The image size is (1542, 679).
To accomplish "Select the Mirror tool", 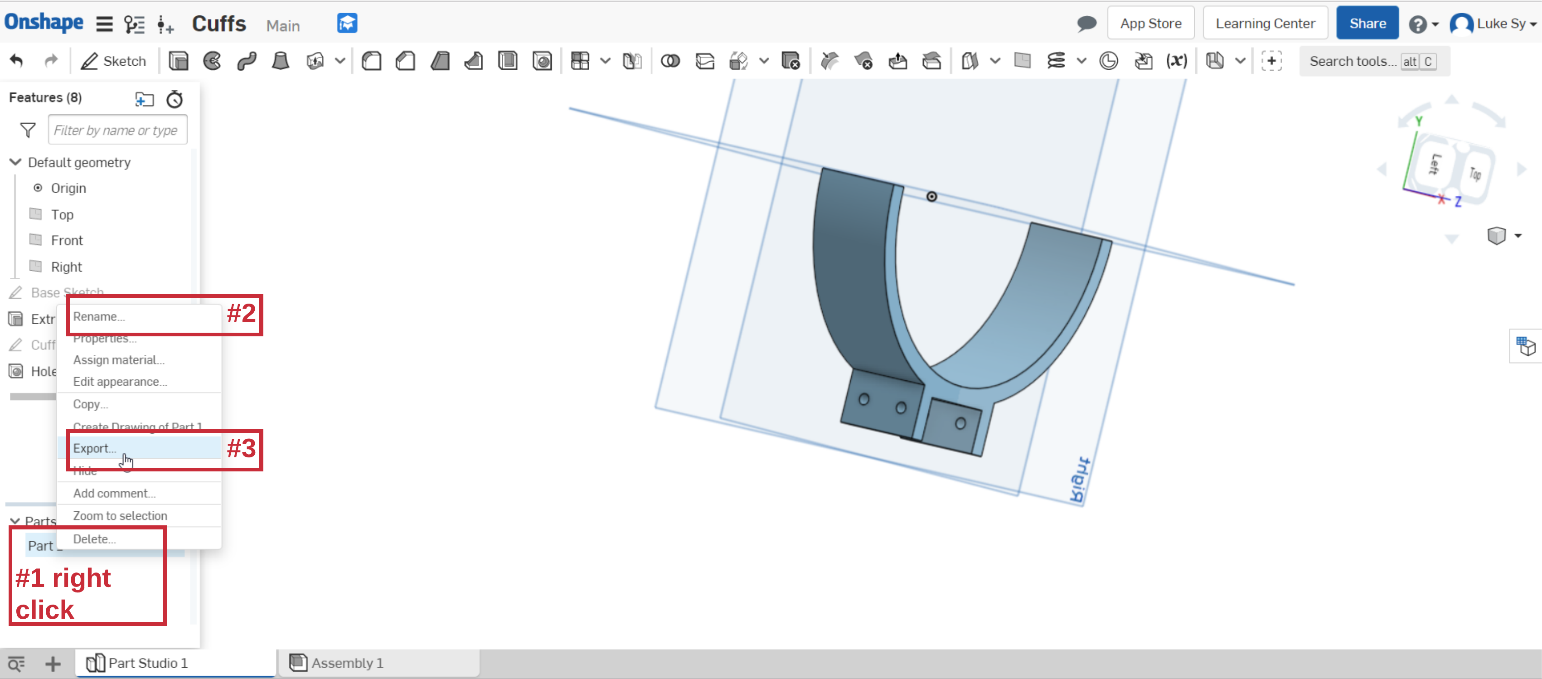I will pos(632,61).
